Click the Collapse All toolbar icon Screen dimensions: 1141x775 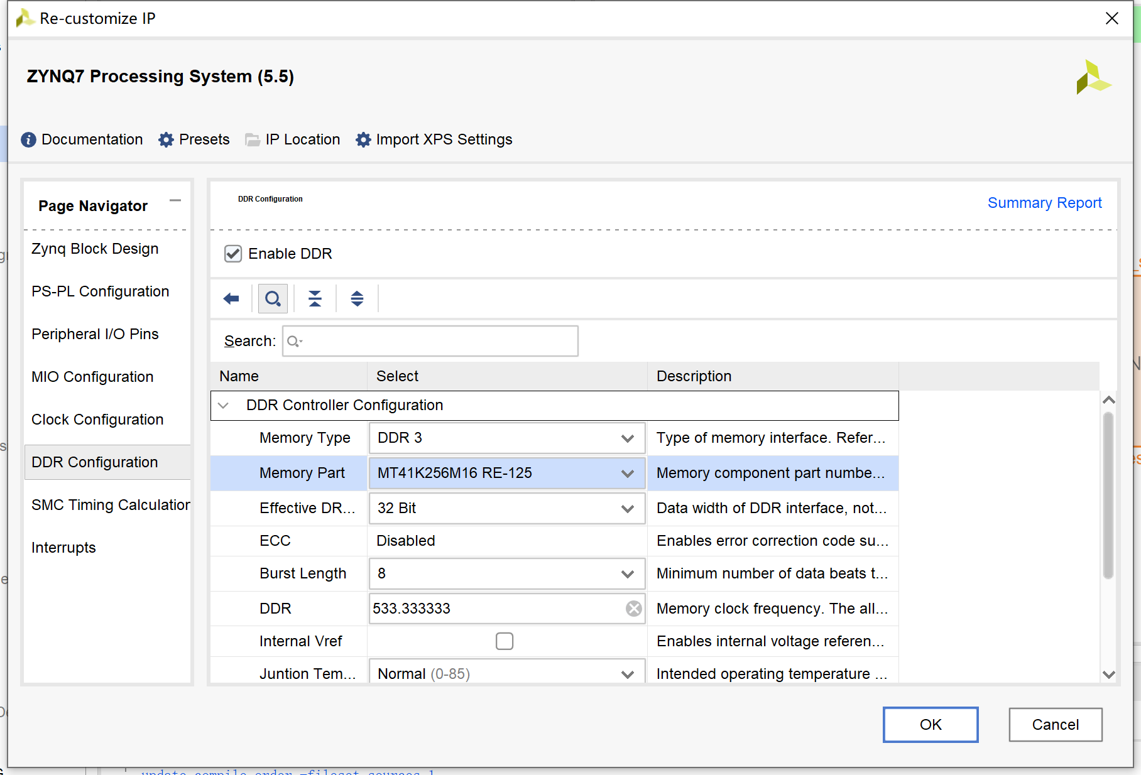tap(315, 298)
